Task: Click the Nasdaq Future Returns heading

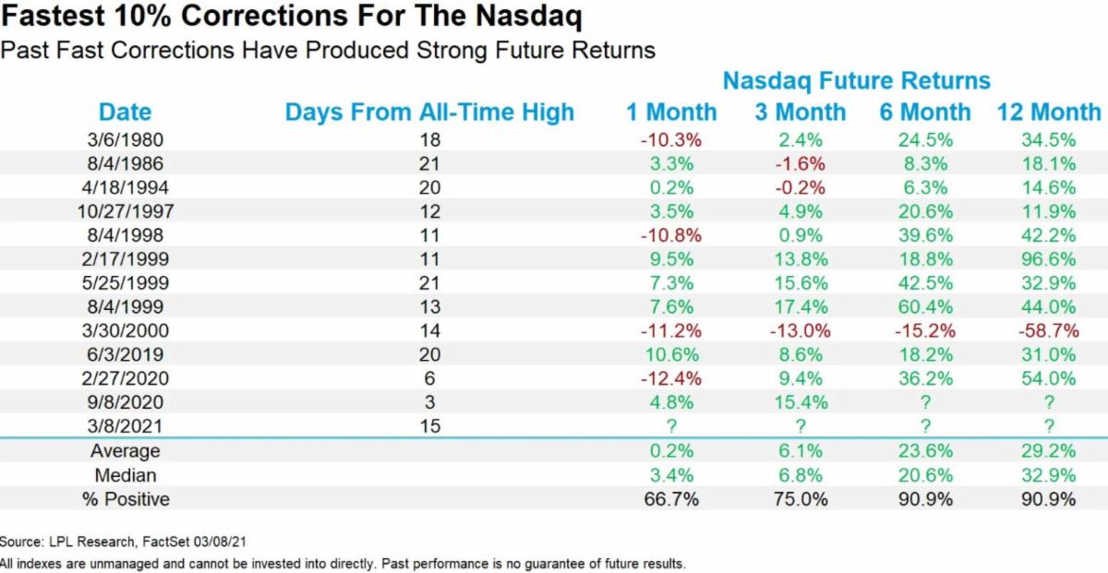Action: click(856, 80)
